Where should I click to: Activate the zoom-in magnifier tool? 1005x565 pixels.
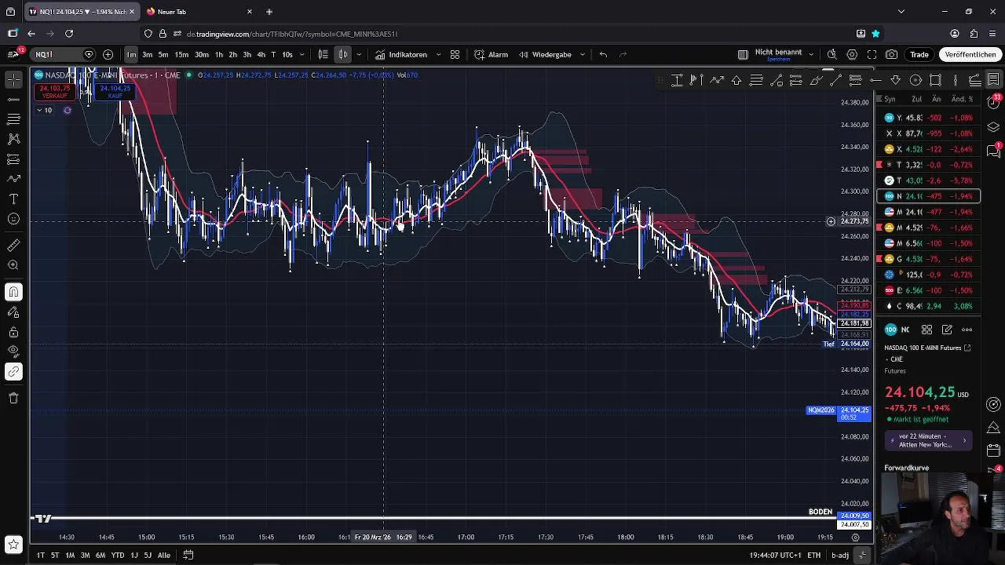[x=13, y=265]
